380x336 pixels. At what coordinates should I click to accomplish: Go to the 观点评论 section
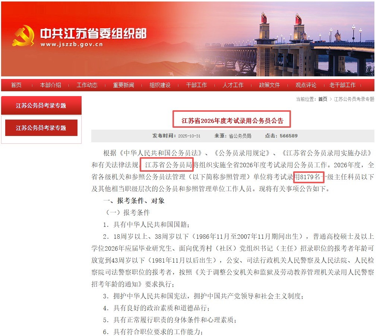[306, 85]
